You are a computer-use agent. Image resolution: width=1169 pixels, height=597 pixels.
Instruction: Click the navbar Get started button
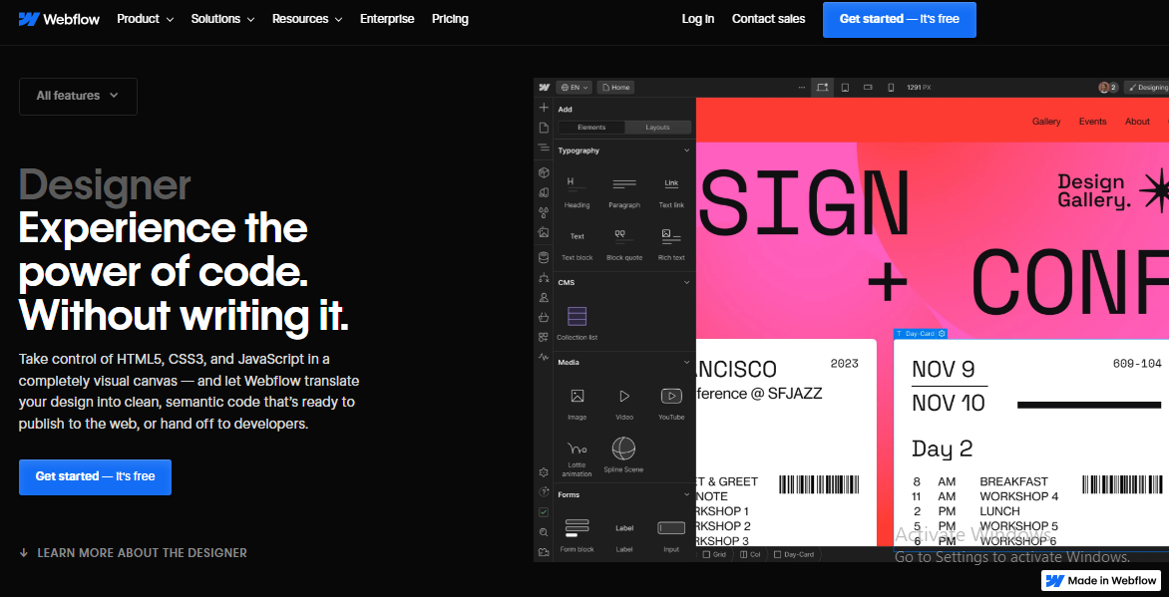coord(899,19)
